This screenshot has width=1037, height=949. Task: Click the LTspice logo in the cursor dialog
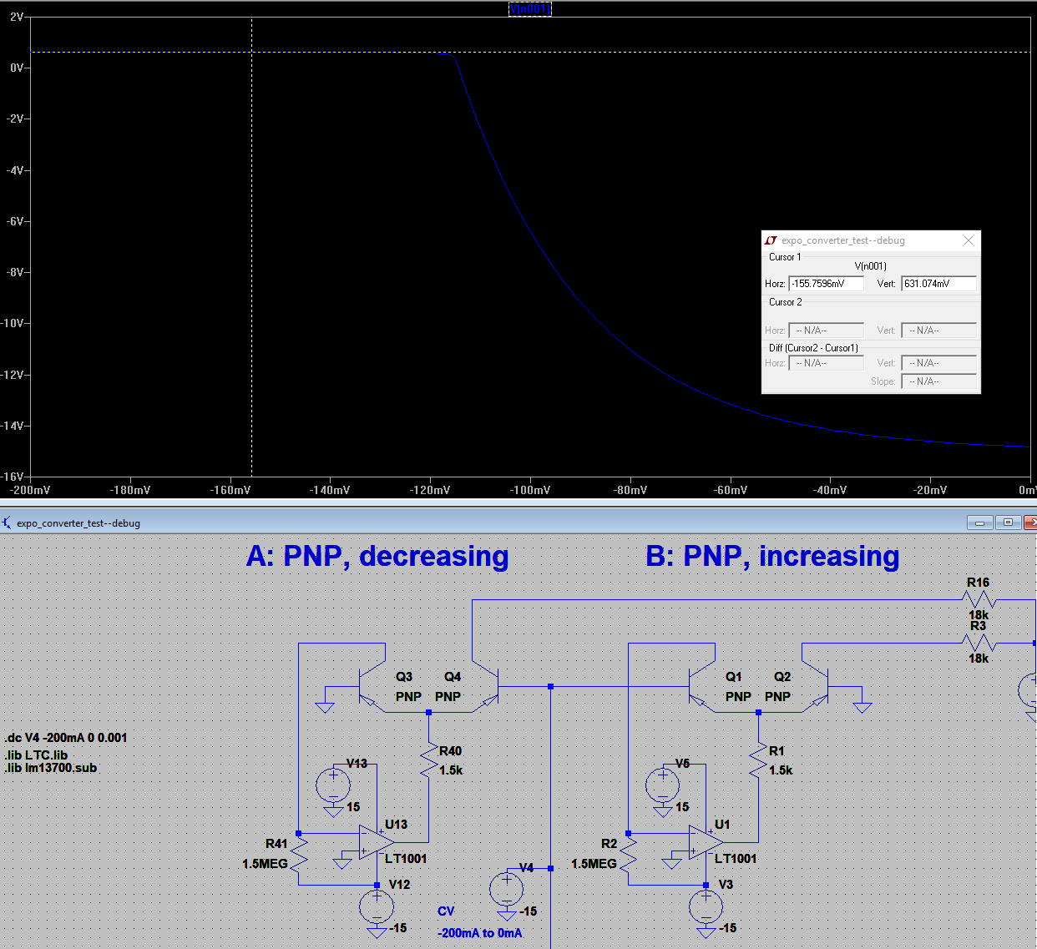pyautogui.click(x=771, y=240)
